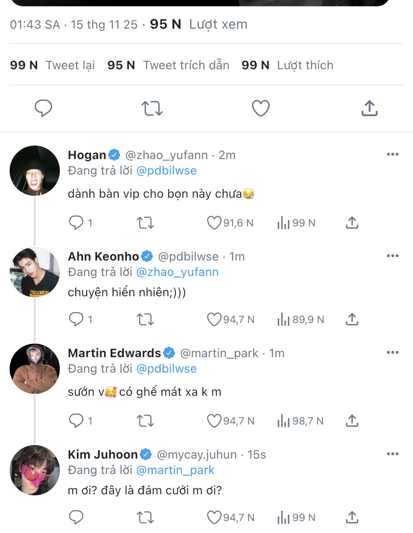This screenshot has height=533, width=413.
Task: Retweet Ahn Keonho's reply
Action: (x=145, y=319)
